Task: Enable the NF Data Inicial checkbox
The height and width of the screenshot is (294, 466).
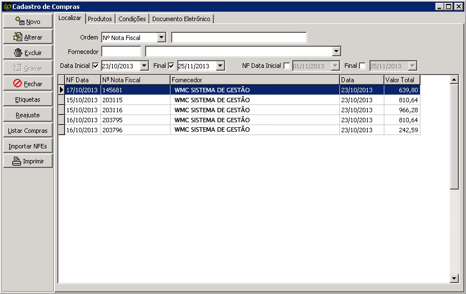Action: pos(287,66)
